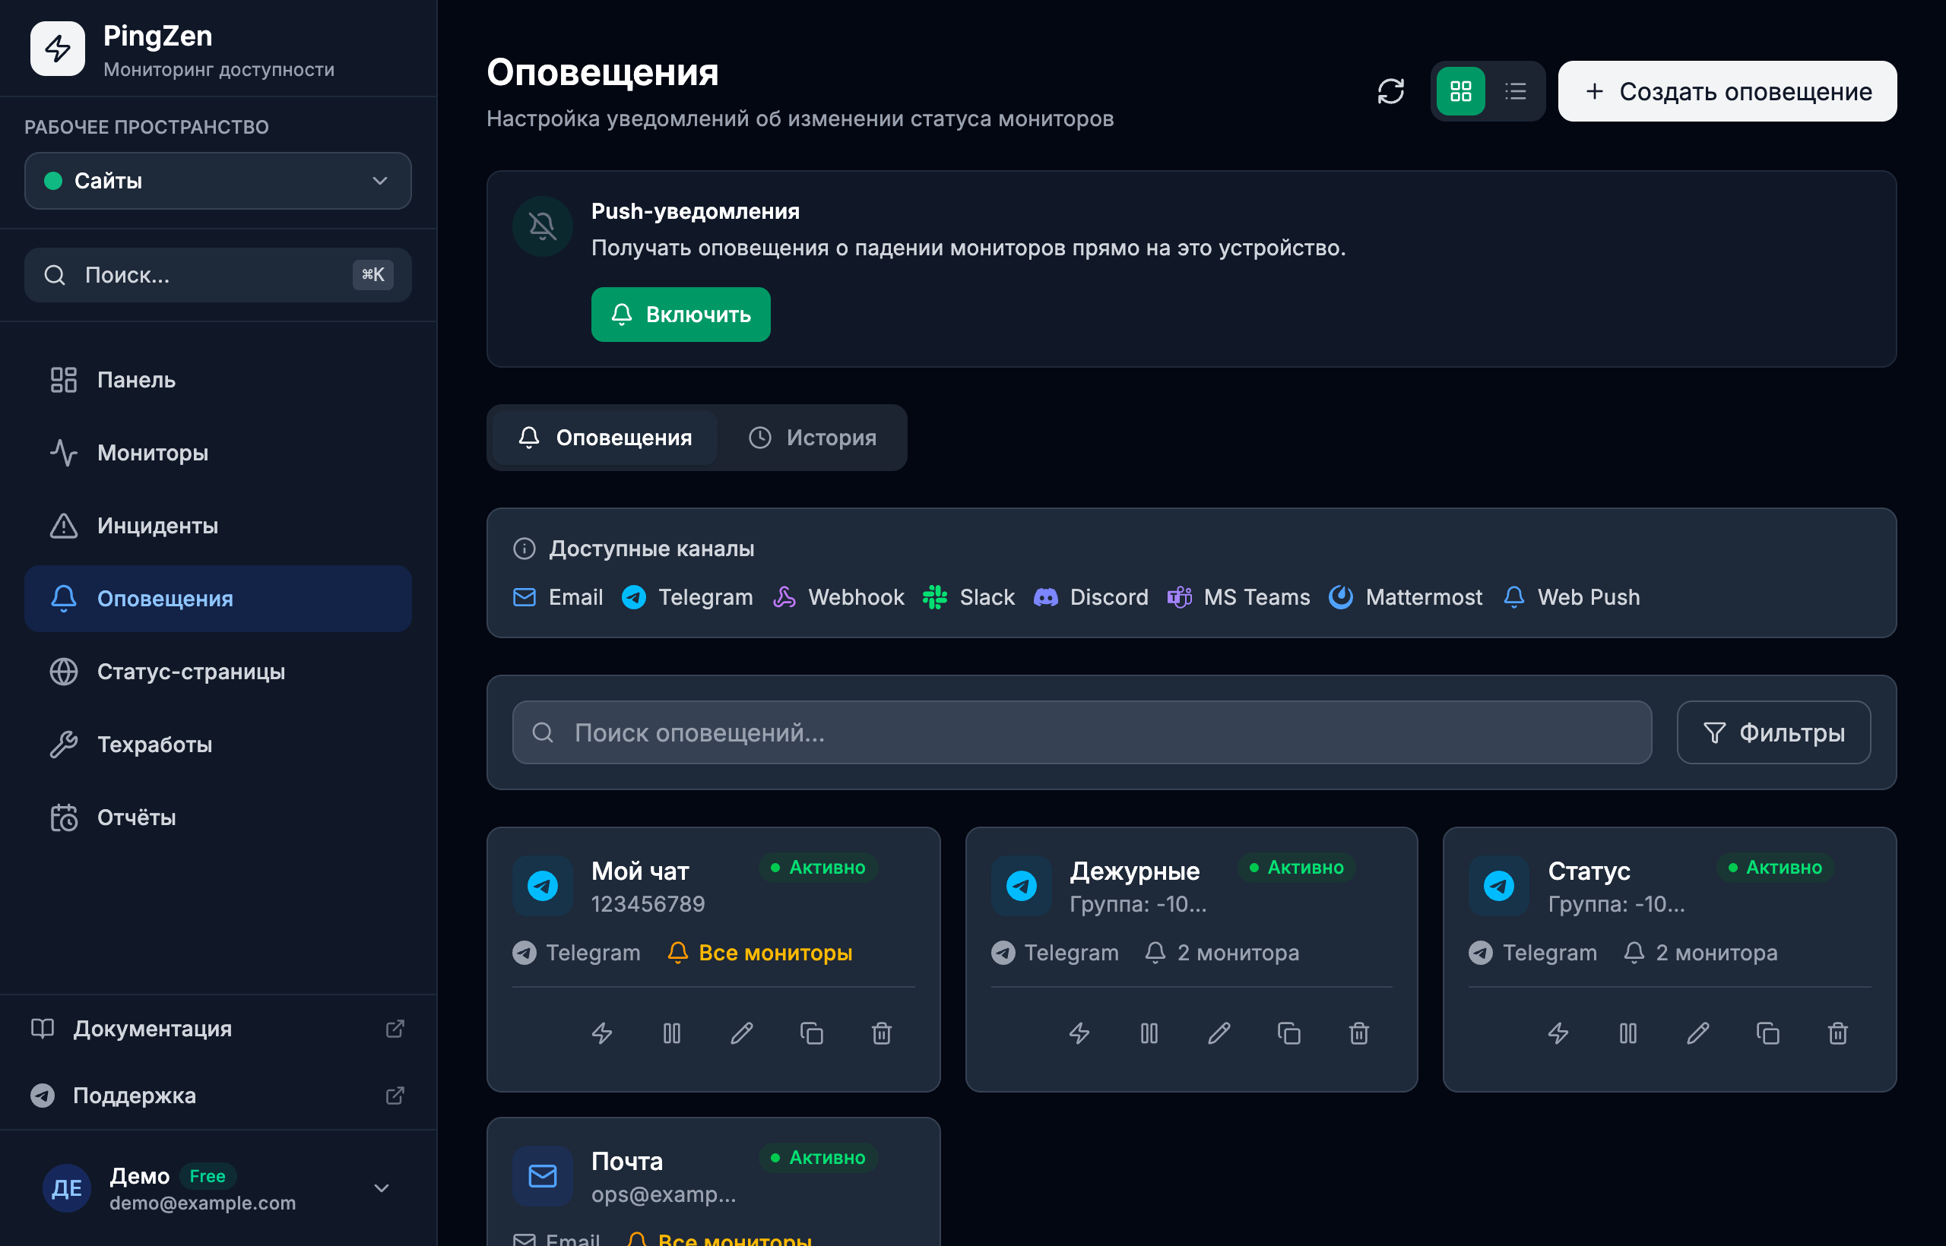
Task: Edit the Дежурные alert
Action: (x=1220, y=1033)
